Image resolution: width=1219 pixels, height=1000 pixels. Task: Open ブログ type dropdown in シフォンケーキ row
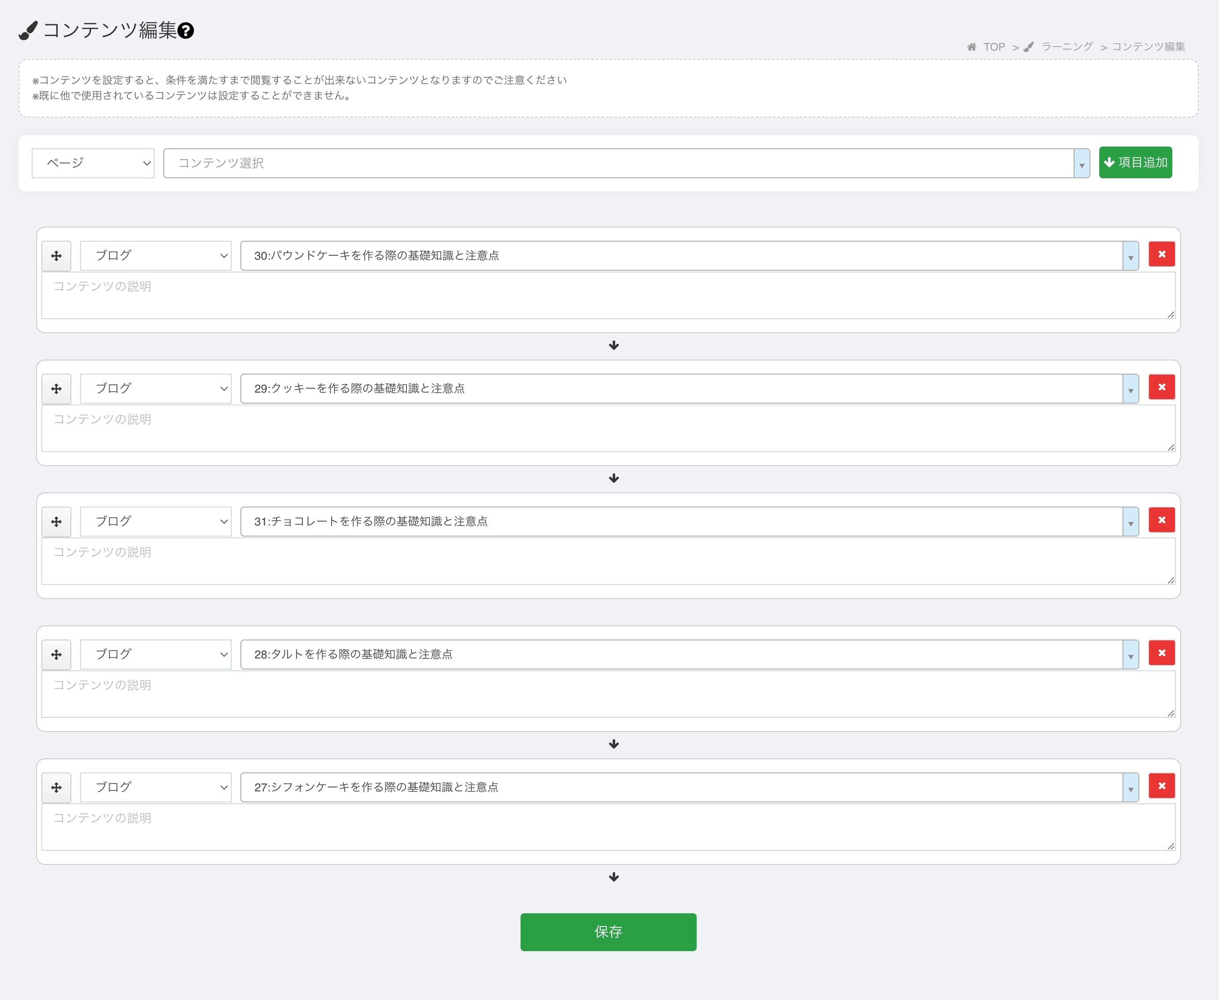[x=155, y=788]
